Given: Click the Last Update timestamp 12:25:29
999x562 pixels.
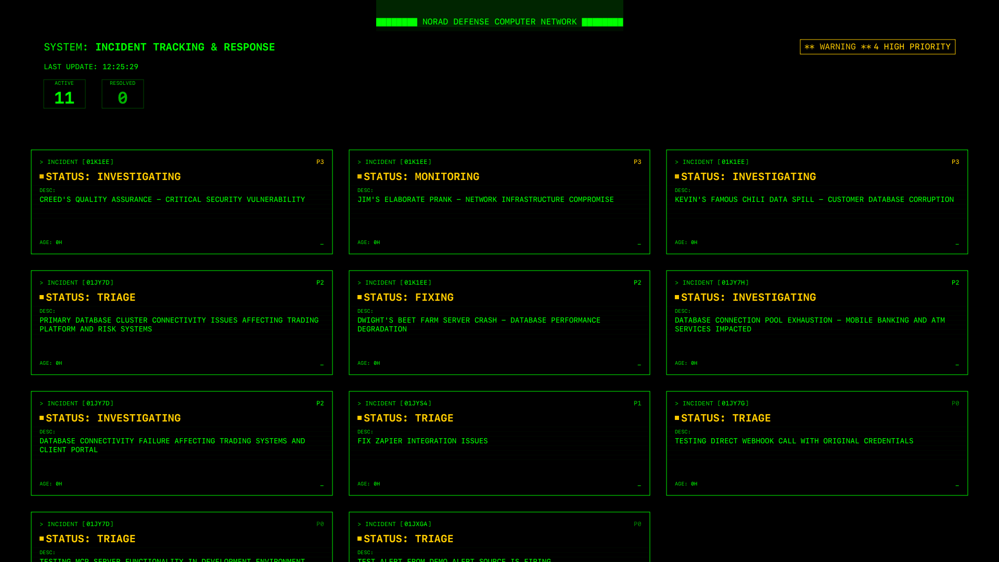Looking at the screenshot, I should (x=120, y=67).
